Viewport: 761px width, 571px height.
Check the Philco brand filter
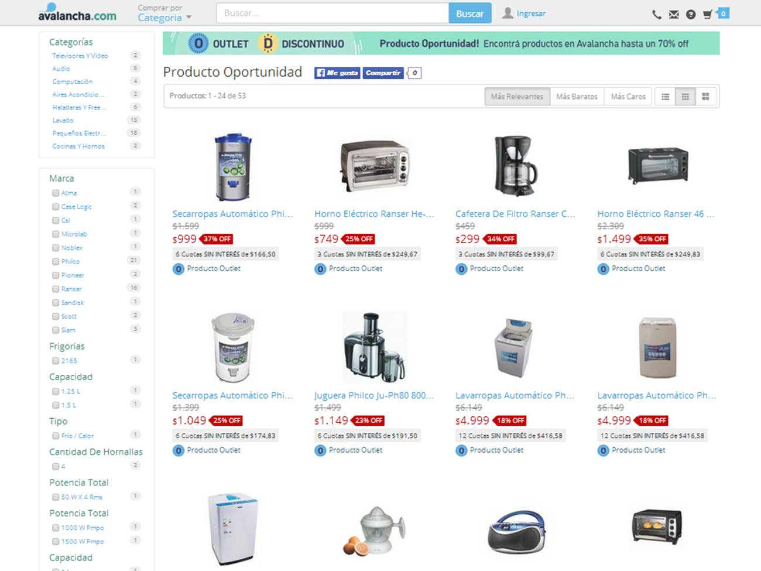[x=56, y=262]
